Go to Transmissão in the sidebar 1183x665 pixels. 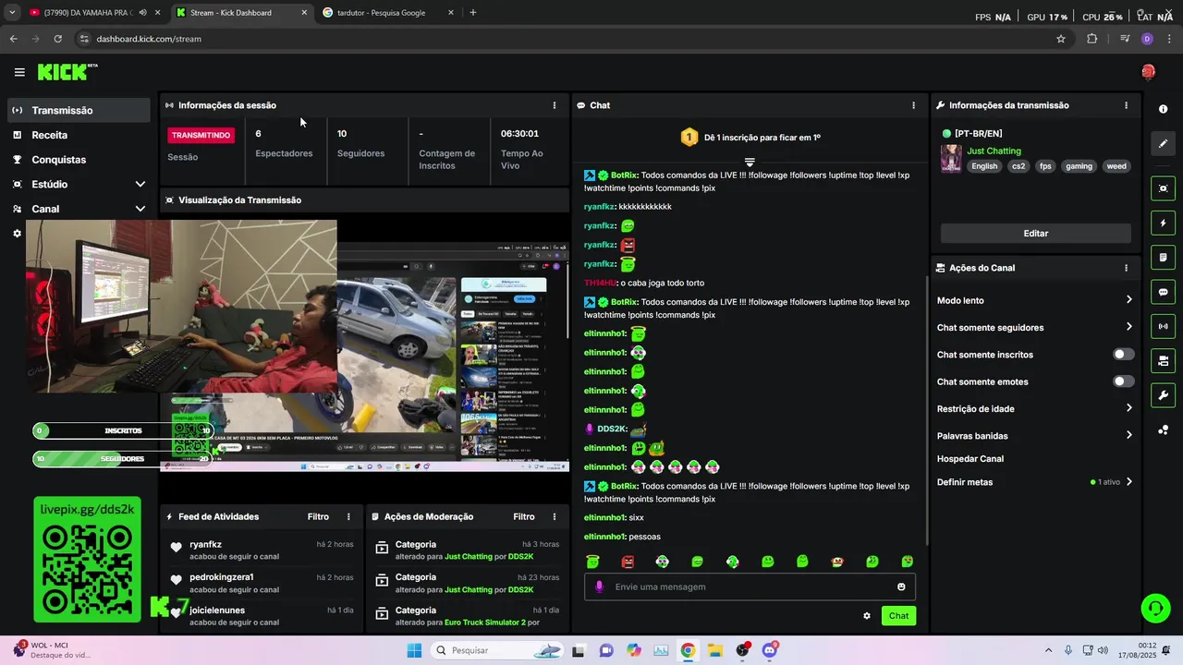(x=79, y=110)
